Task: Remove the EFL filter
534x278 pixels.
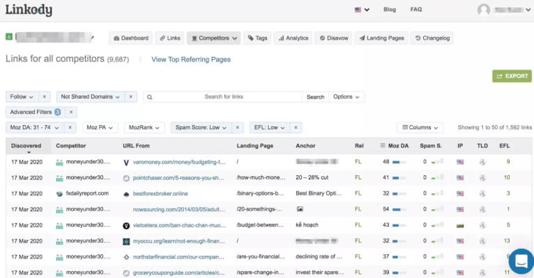Action: pyautogui.click(x=296, y=128)
